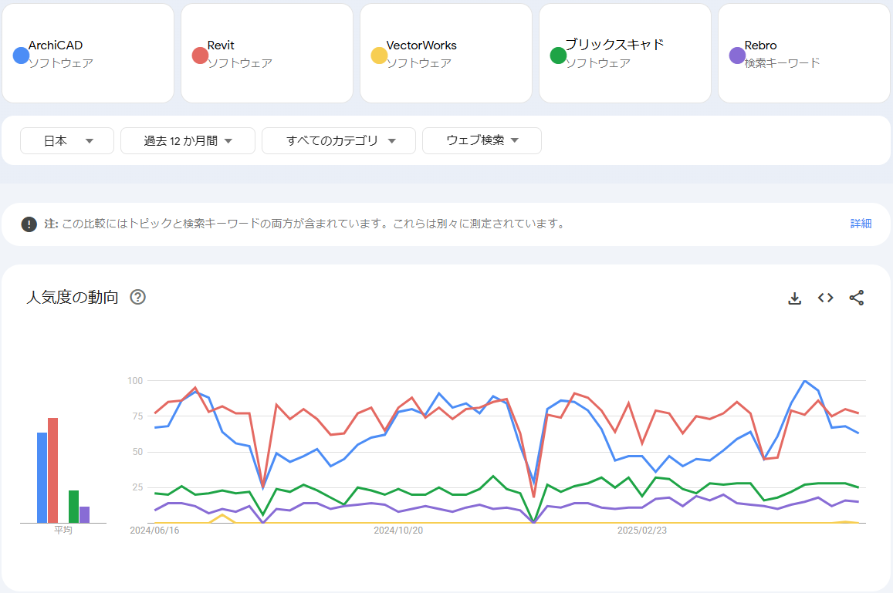This screenshot has width=893, height=593.
Task: Click the 2024/10/20 date label
Action: click(398, 531)
